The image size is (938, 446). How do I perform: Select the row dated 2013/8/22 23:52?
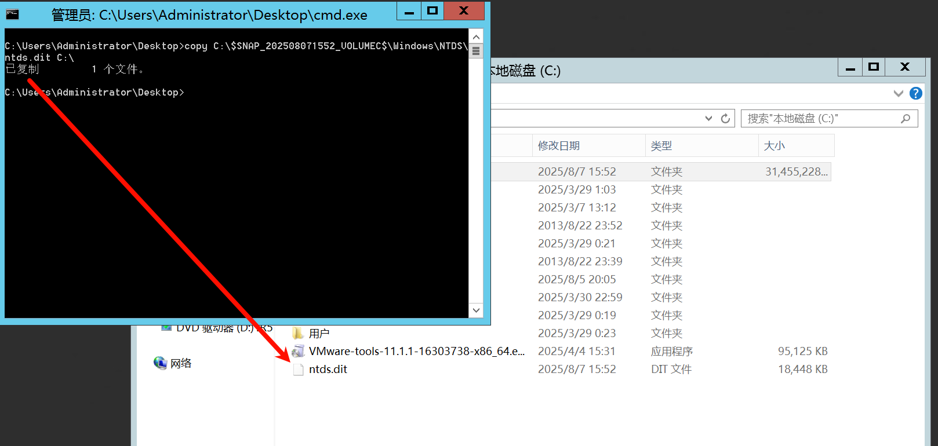click(580, 226)
